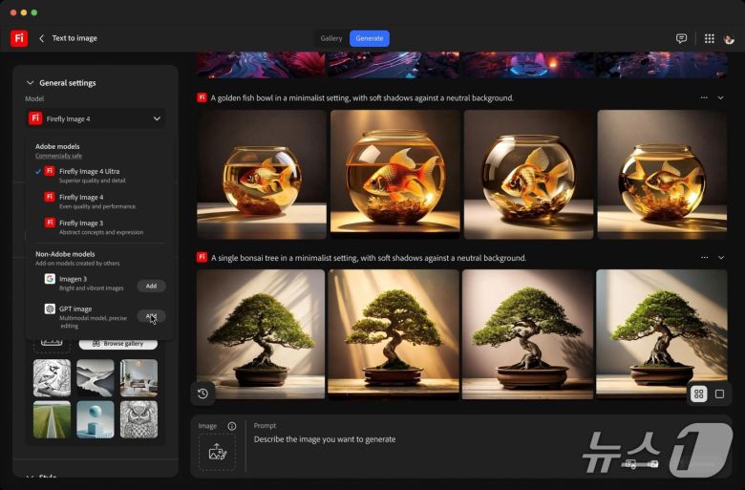The width and height of the screenshot is (745, 490).
Task: Open the apps grid launcher
Action: 709,38
